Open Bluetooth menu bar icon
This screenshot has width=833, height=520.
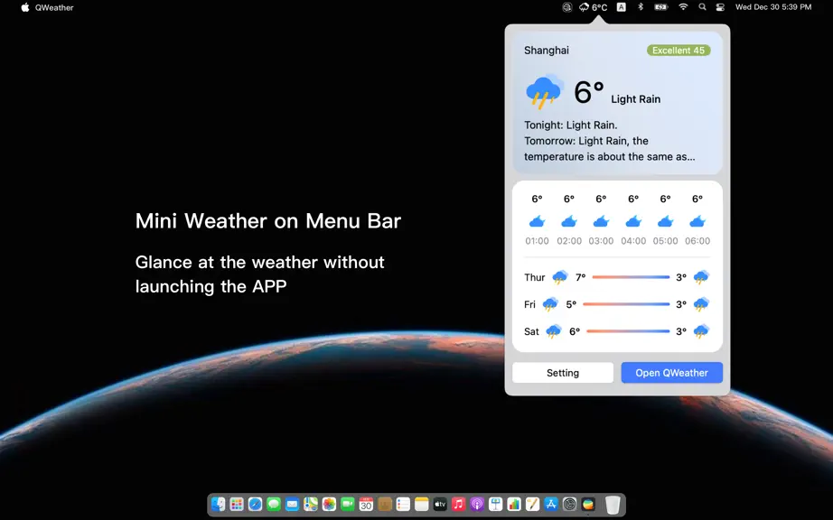coord(641,7)
